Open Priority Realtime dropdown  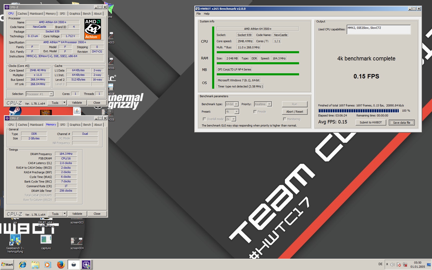[x=269, y=104]
